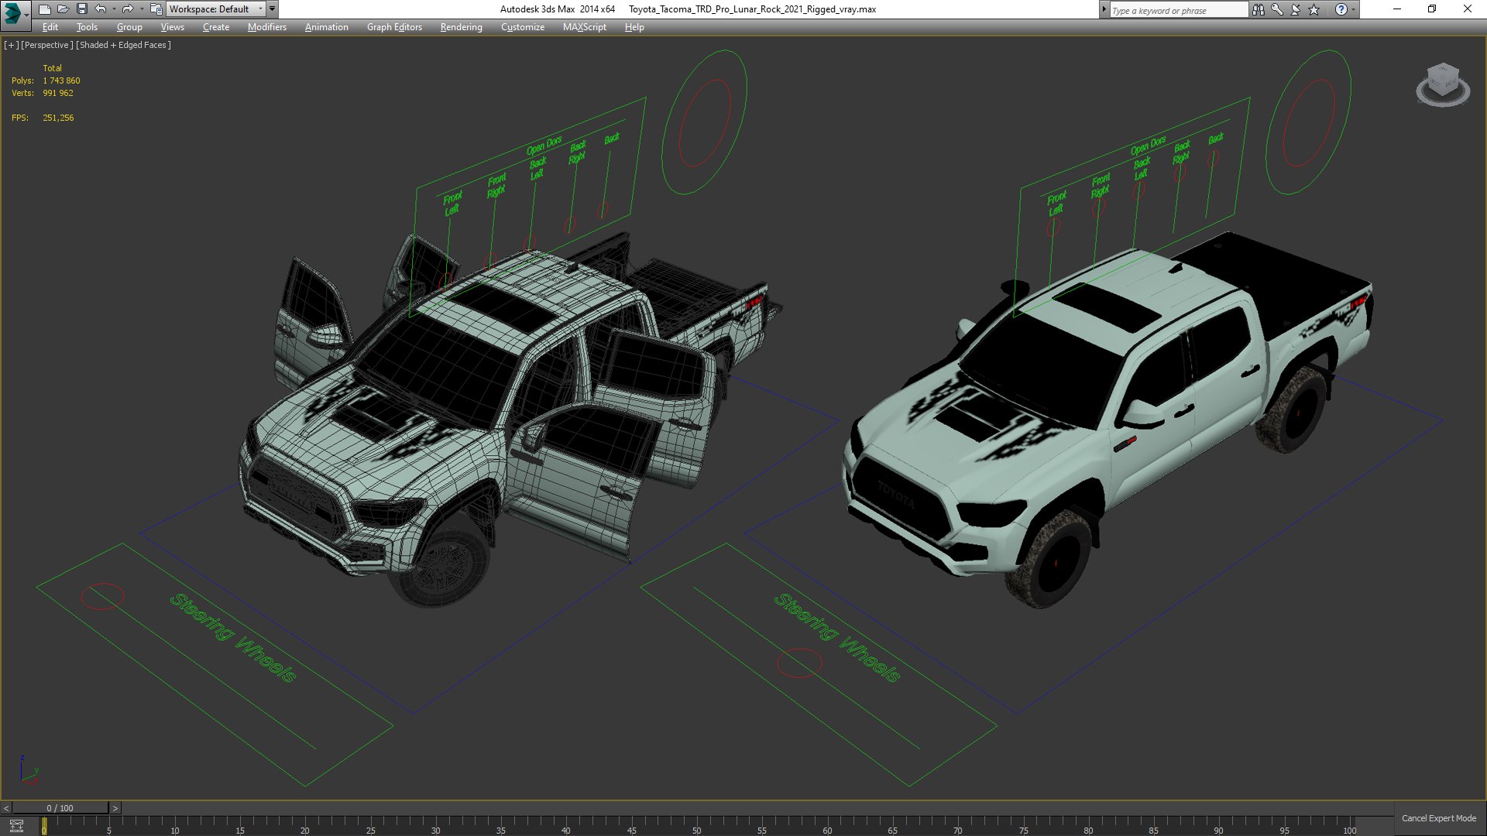This screenshot has width=1487, height=836.
Task: Open the viewport [+] general menu
Action: pos(11,45)
